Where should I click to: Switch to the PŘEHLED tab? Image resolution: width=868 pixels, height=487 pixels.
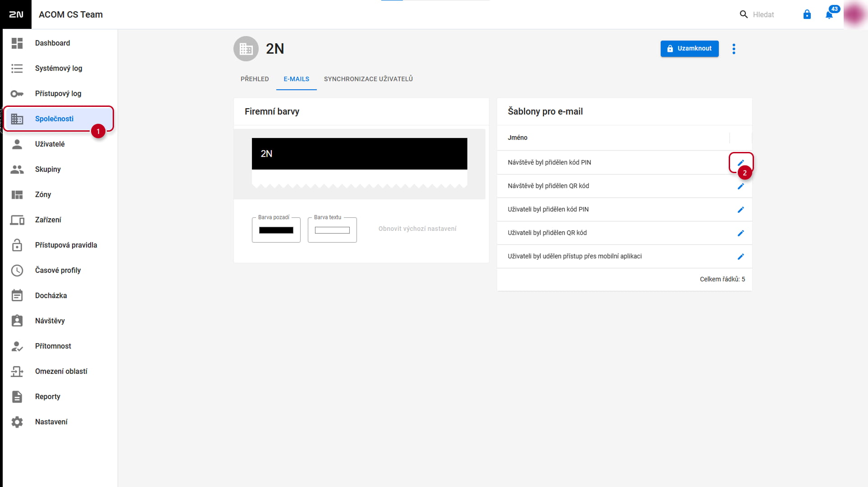(x=255, y=79)
